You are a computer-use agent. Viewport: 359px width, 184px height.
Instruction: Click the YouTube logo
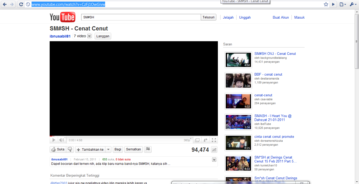pyautogui.click(x=63, y=17)
